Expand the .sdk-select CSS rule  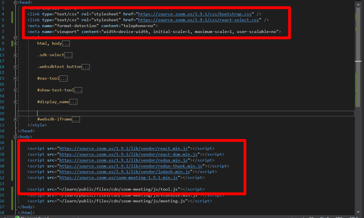pos(15,55)
